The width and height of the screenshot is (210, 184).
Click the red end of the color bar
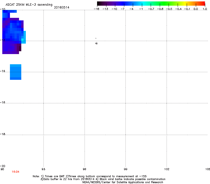pos(202,3)
